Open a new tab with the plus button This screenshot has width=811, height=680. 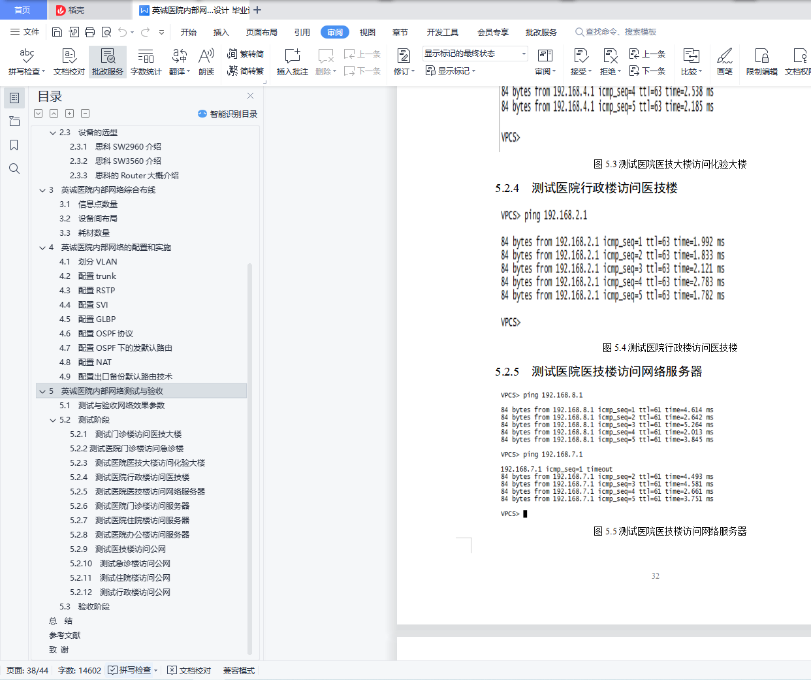(x=257, y=10)
